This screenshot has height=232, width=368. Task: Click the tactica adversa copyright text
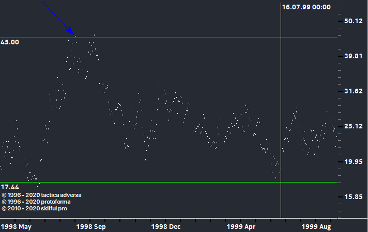pos(42,195)
